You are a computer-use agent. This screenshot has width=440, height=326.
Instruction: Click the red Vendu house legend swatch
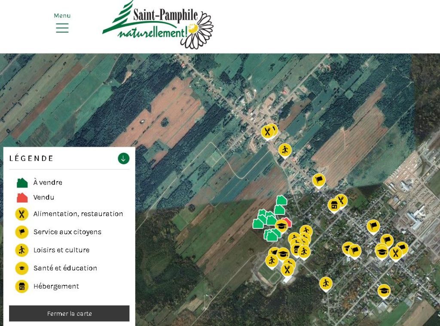(22, 198)
